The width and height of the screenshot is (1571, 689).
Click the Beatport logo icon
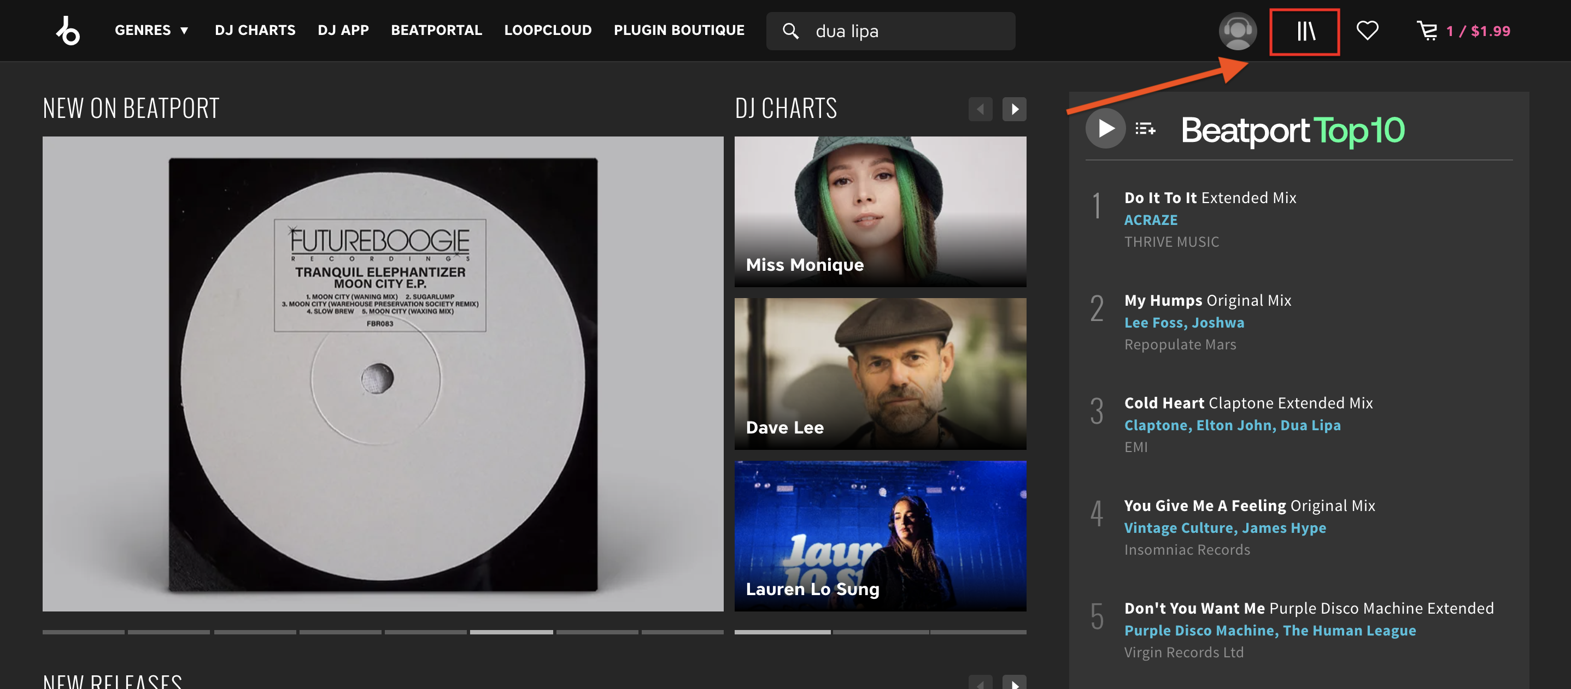coord(68,31)
